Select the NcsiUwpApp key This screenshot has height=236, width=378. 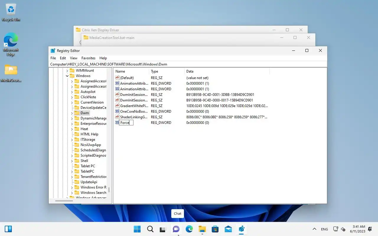(91, 145)
